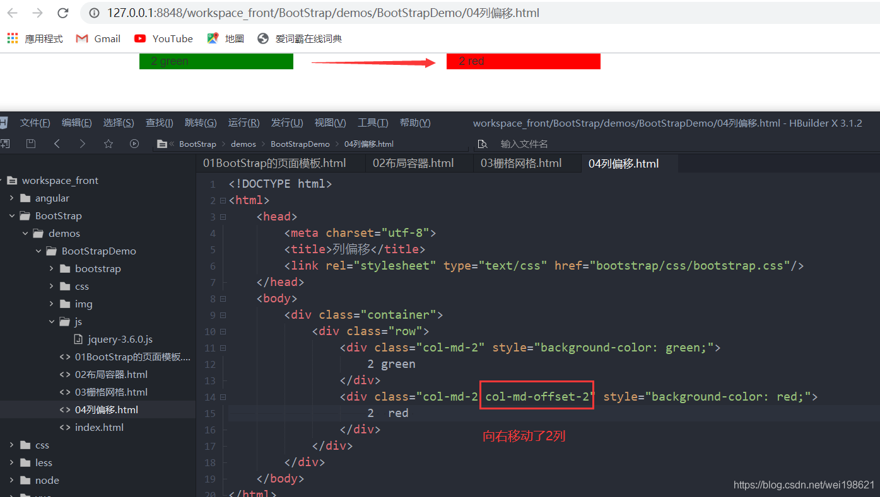Click the file search magnifier icon

[483, 144]
